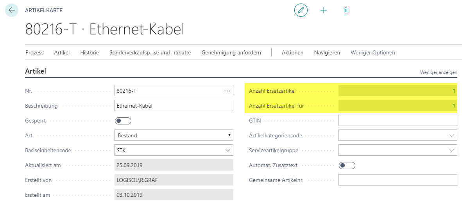Image resolution: width=462 pixels, height=207 pixels.
Task: Click the Anzahl Ersatzartikel value
Action: (x=398, y=91)
